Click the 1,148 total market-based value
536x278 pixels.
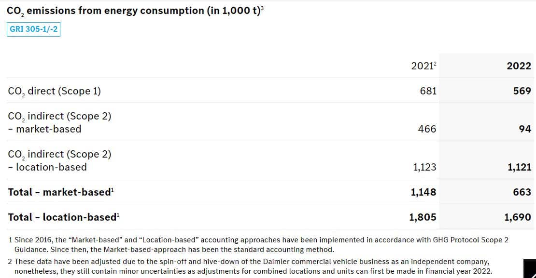tap(423, 192)
